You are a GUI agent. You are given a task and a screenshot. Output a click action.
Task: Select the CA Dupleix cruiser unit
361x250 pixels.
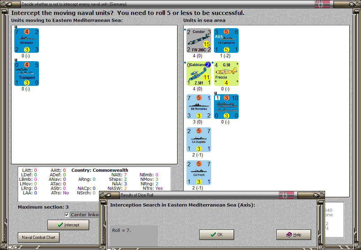tap(199, 140)
